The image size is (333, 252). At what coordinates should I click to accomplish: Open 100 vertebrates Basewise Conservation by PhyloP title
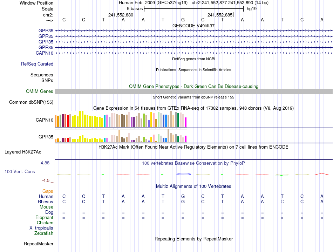pyautogui.click(x=193, y=163)
